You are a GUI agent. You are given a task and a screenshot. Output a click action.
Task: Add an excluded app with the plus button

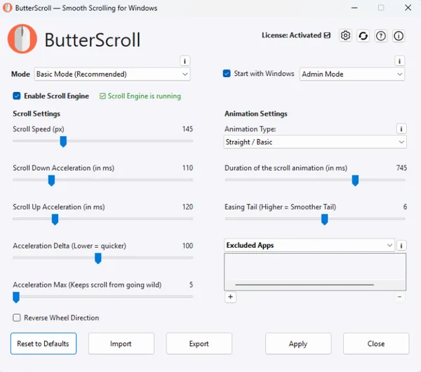(x=230, y=297)
